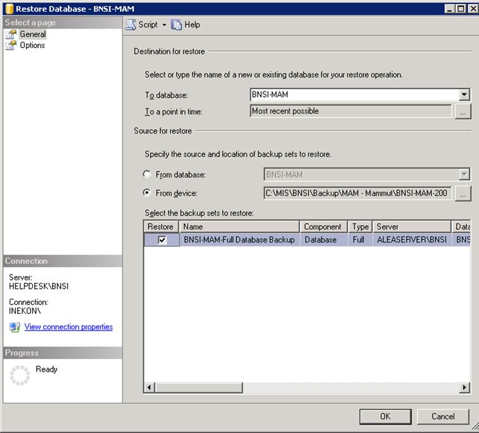
Task: Select the Options page
Action: [x=32, y=45]
